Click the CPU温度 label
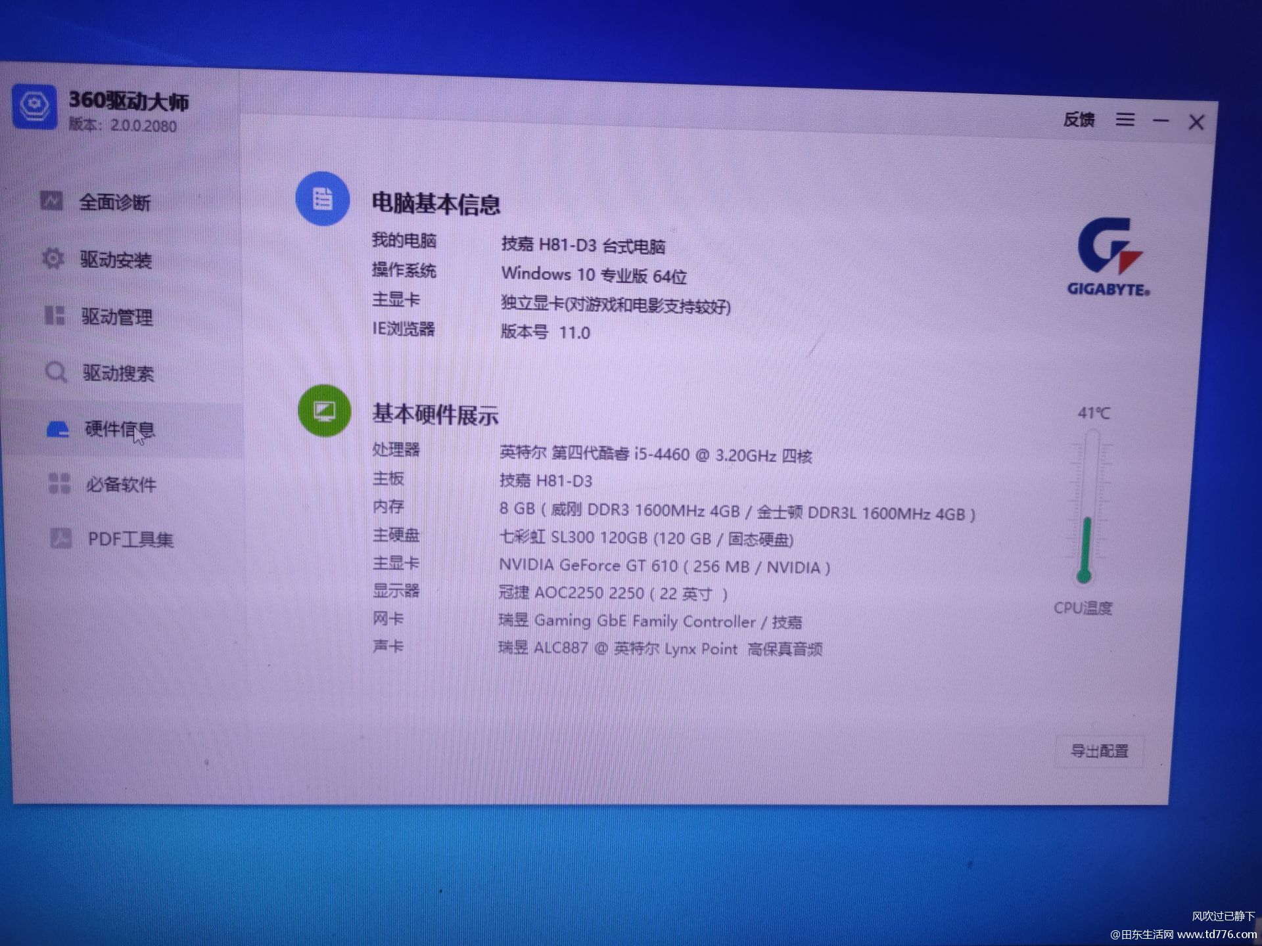Screen dimensions: 1262x946 1083,608
